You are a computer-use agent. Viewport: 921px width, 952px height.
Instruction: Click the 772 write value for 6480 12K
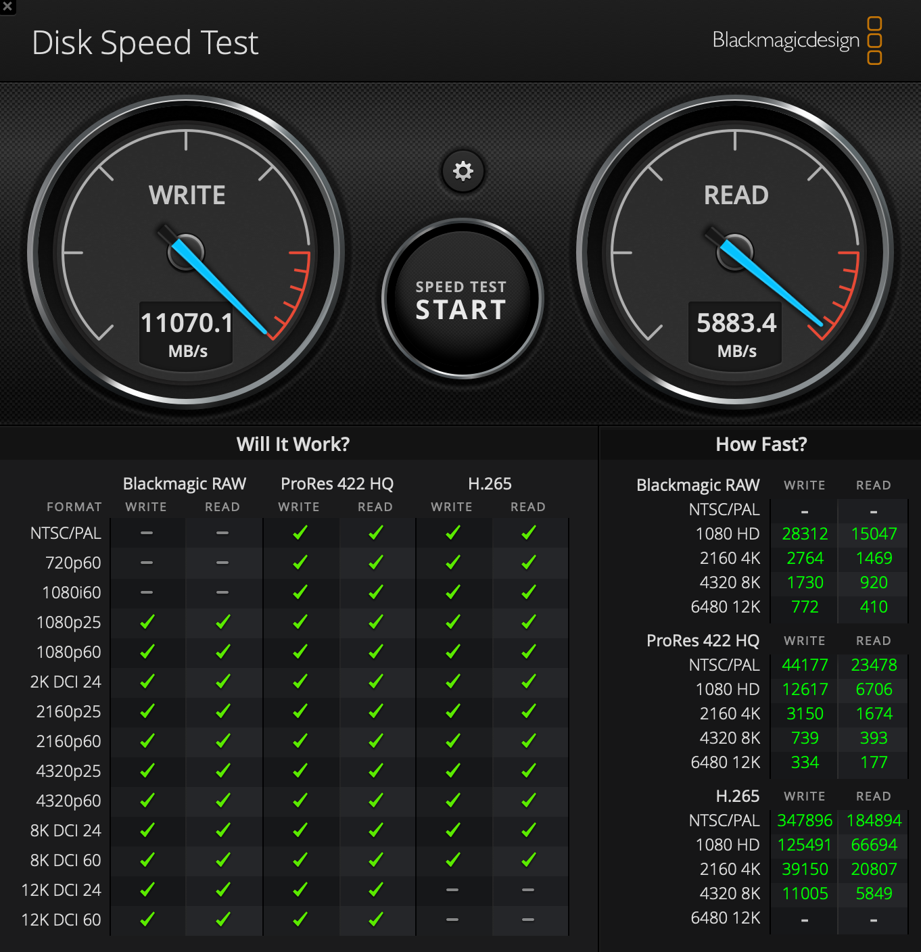pos(805,607)
